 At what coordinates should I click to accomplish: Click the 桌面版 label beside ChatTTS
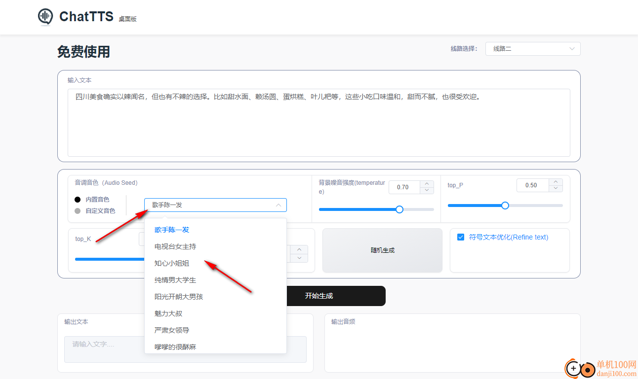pyautogui.click(x=127, y=19)
